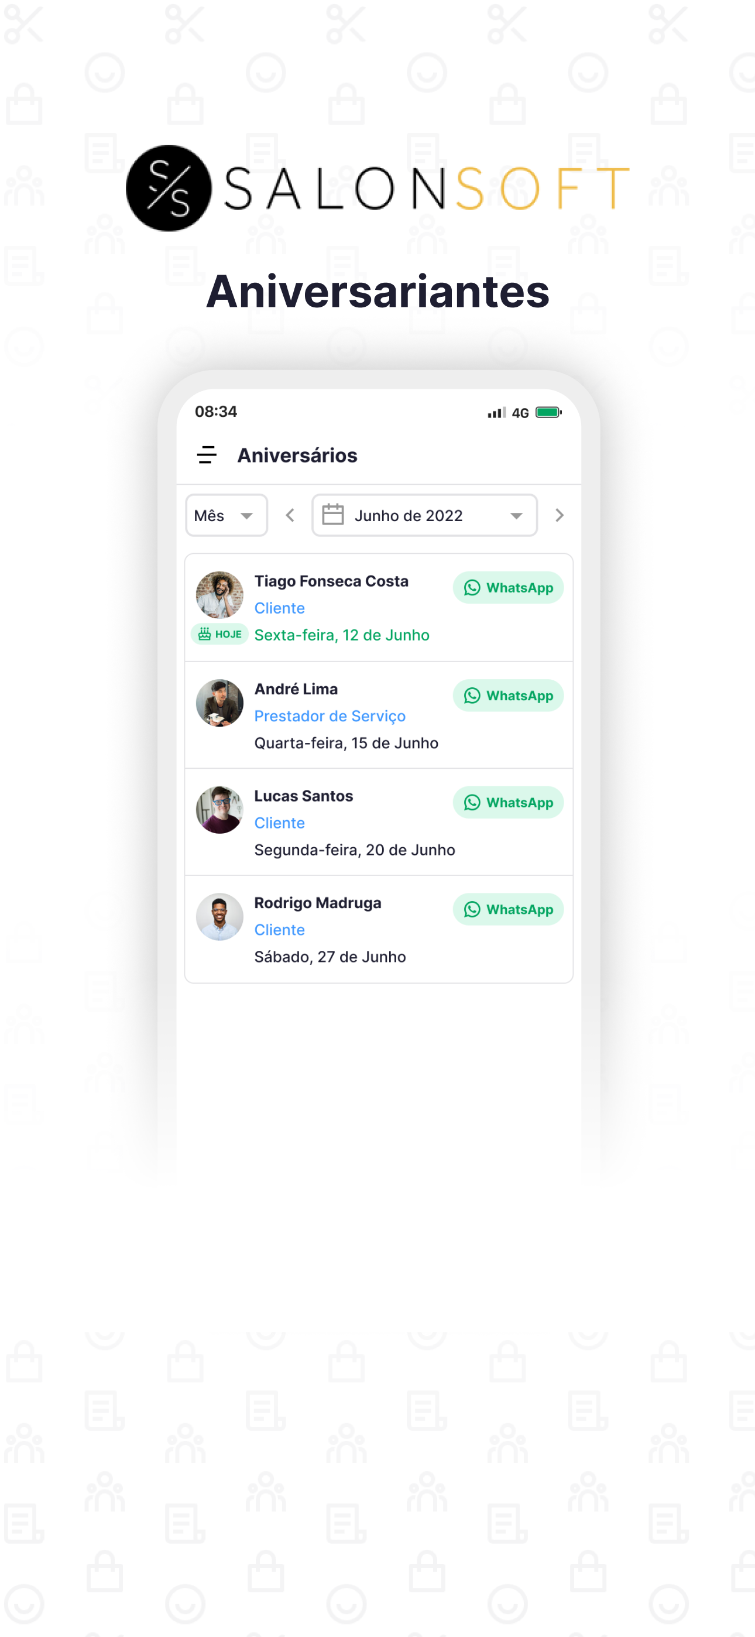755x1637 pixels.
Task: Tap the signal strength bars icon
Action: point(496,412)
